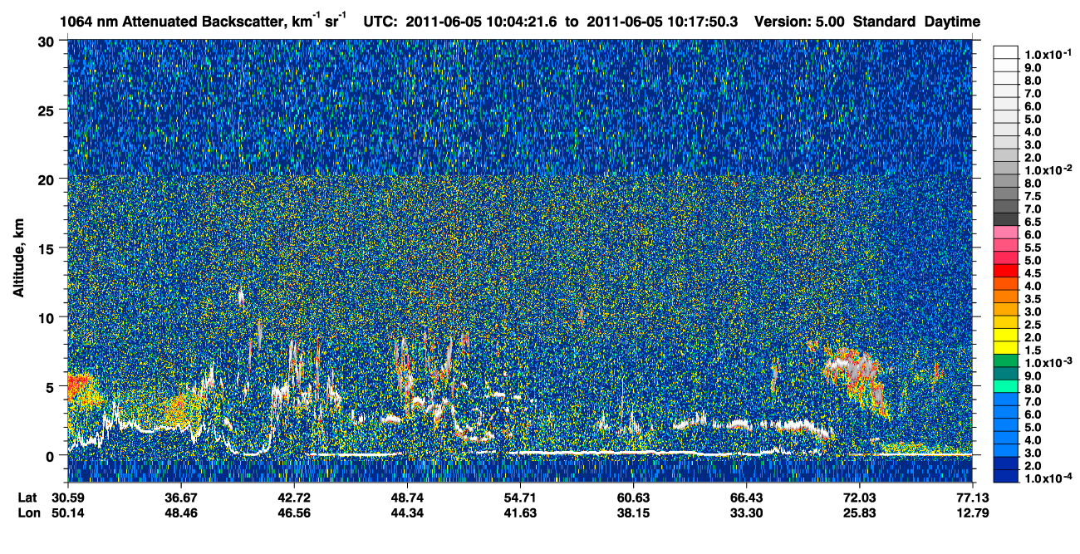Click the 'Lat' row label below the plot

point(27,497)
